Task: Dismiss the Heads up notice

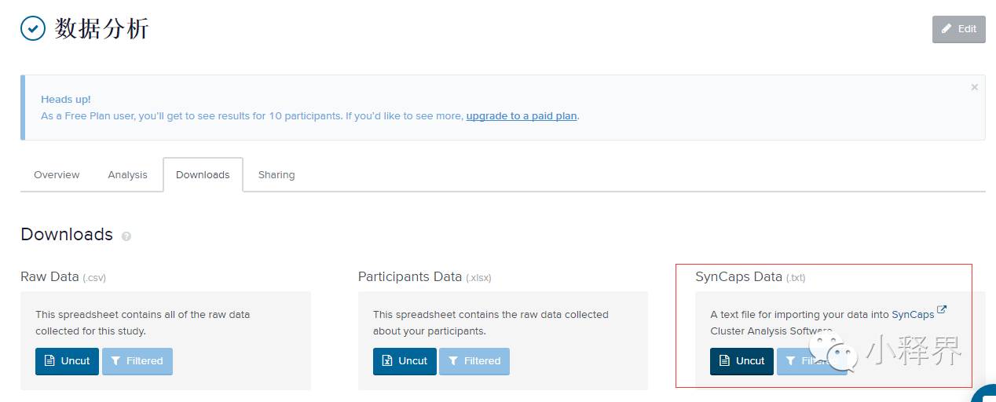Action: (x=974, y=87)
